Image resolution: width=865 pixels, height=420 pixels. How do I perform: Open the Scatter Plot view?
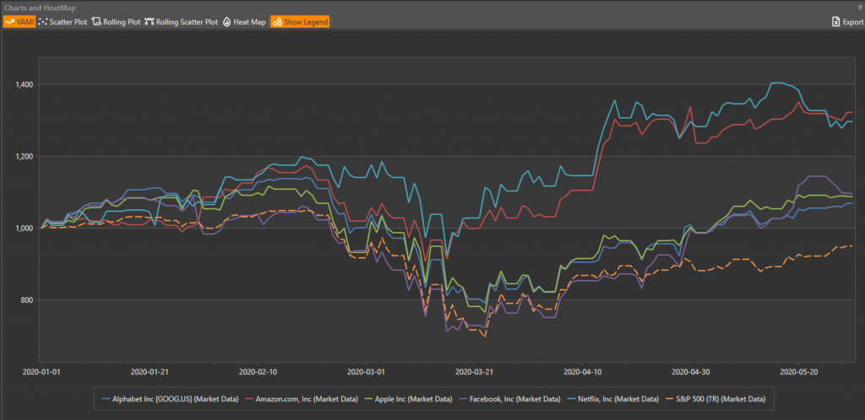pos(63,21)
